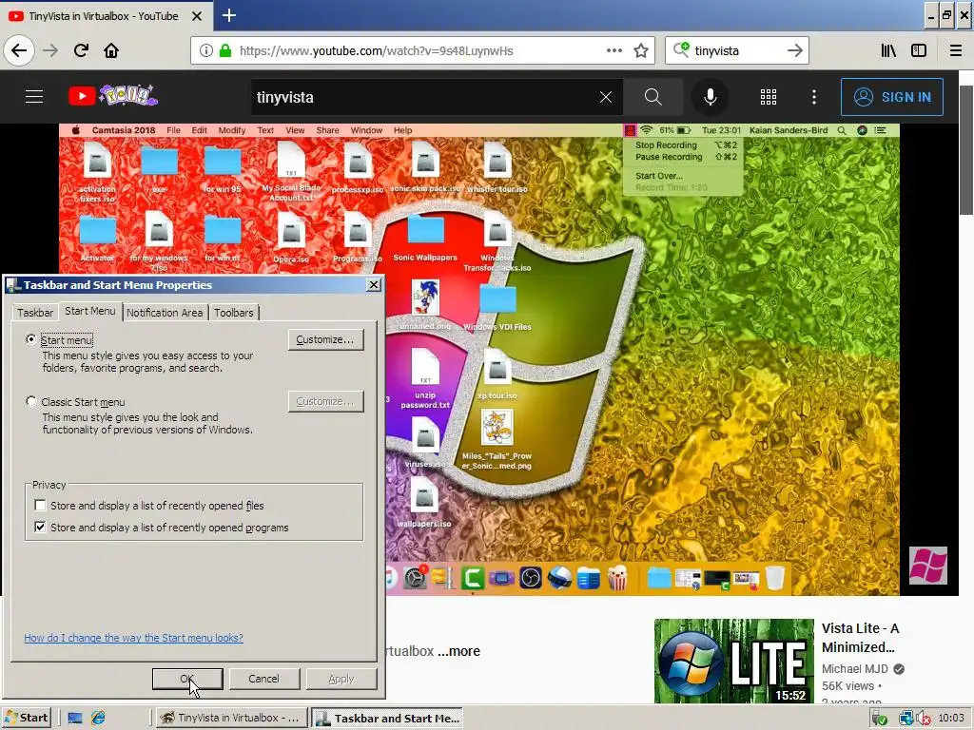
Task: Click the page vertical scrollbar thumb
Action: (x=966, y=150)
